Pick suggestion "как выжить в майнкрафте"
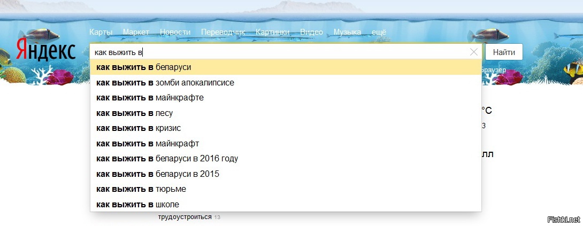 pos(150,98)
